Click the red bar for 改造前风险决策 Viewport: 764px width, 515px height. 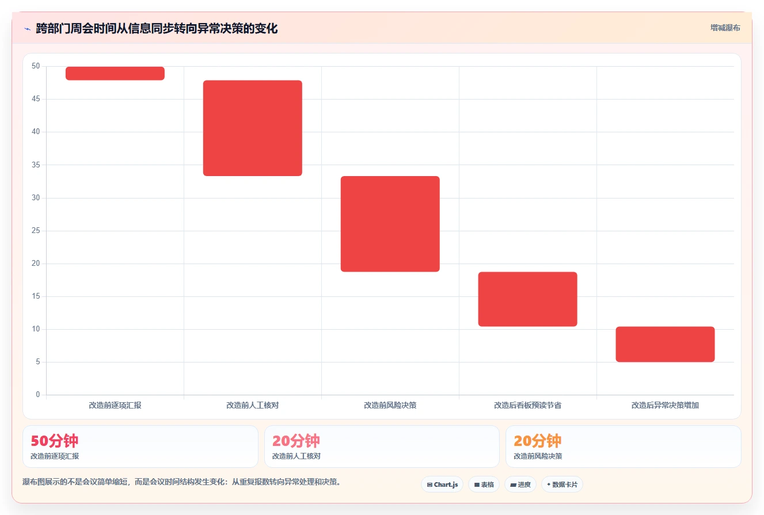[x=390, y=224]
